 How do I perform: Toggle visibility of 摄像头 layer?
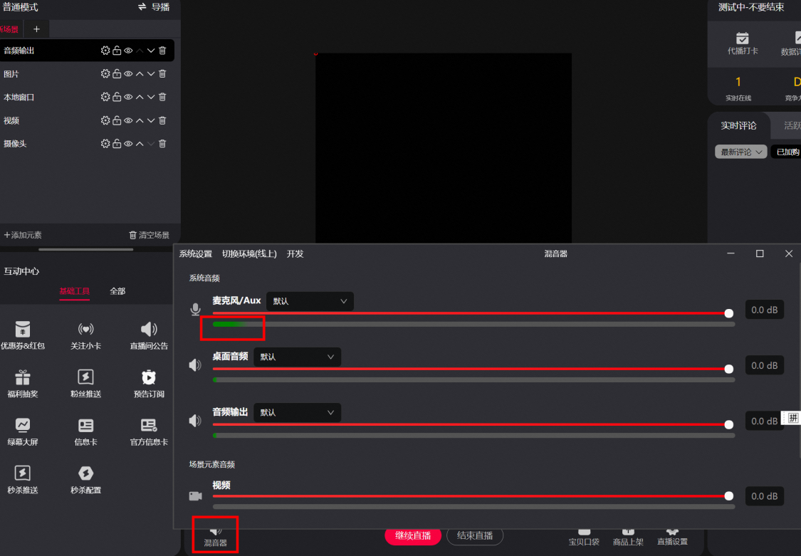point(128,144)
